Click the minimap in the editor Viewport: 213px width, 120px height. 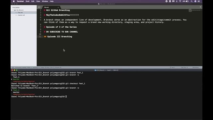195,10
